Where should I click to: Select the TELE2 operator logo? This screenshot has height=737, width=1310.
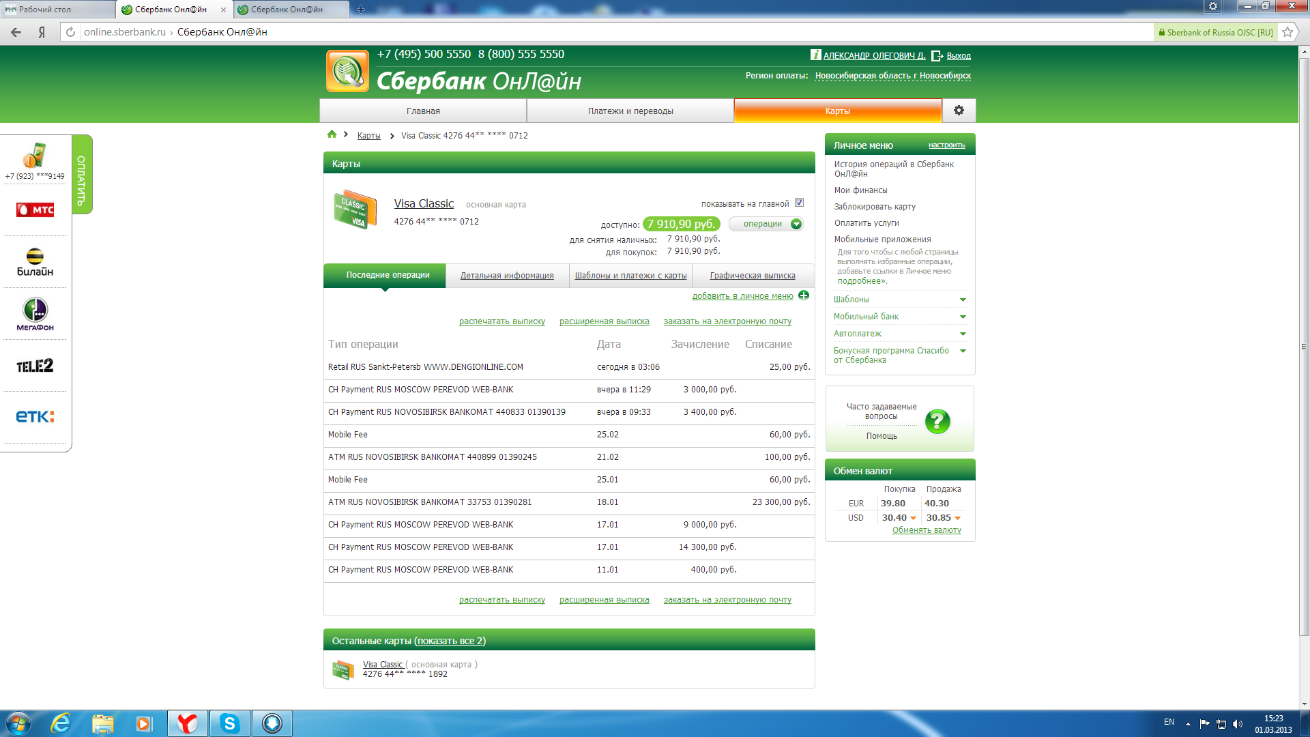[x=35, y=366]
